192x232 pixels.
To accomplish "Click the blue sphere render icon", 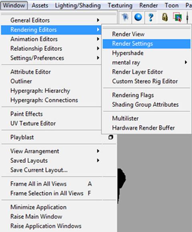I will (x=138, y=17).
